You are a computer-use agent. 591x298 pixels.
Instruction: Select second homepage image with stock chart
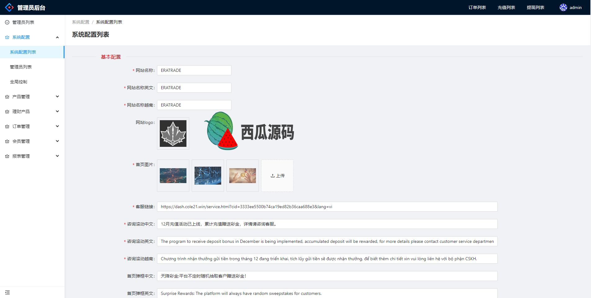pos(208,176)
